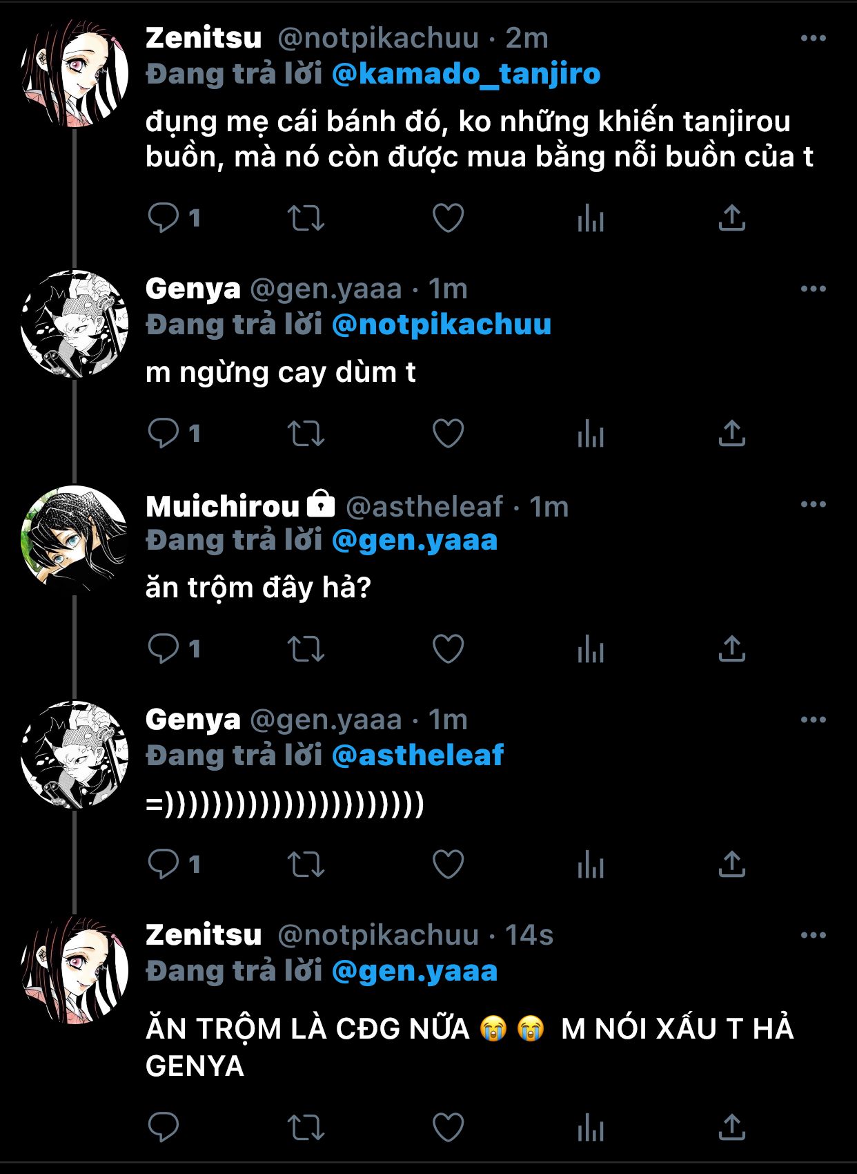Open more options for Zenitsu's top tweet
Screen dimensions: 857x1174
[x=813, y=39]
